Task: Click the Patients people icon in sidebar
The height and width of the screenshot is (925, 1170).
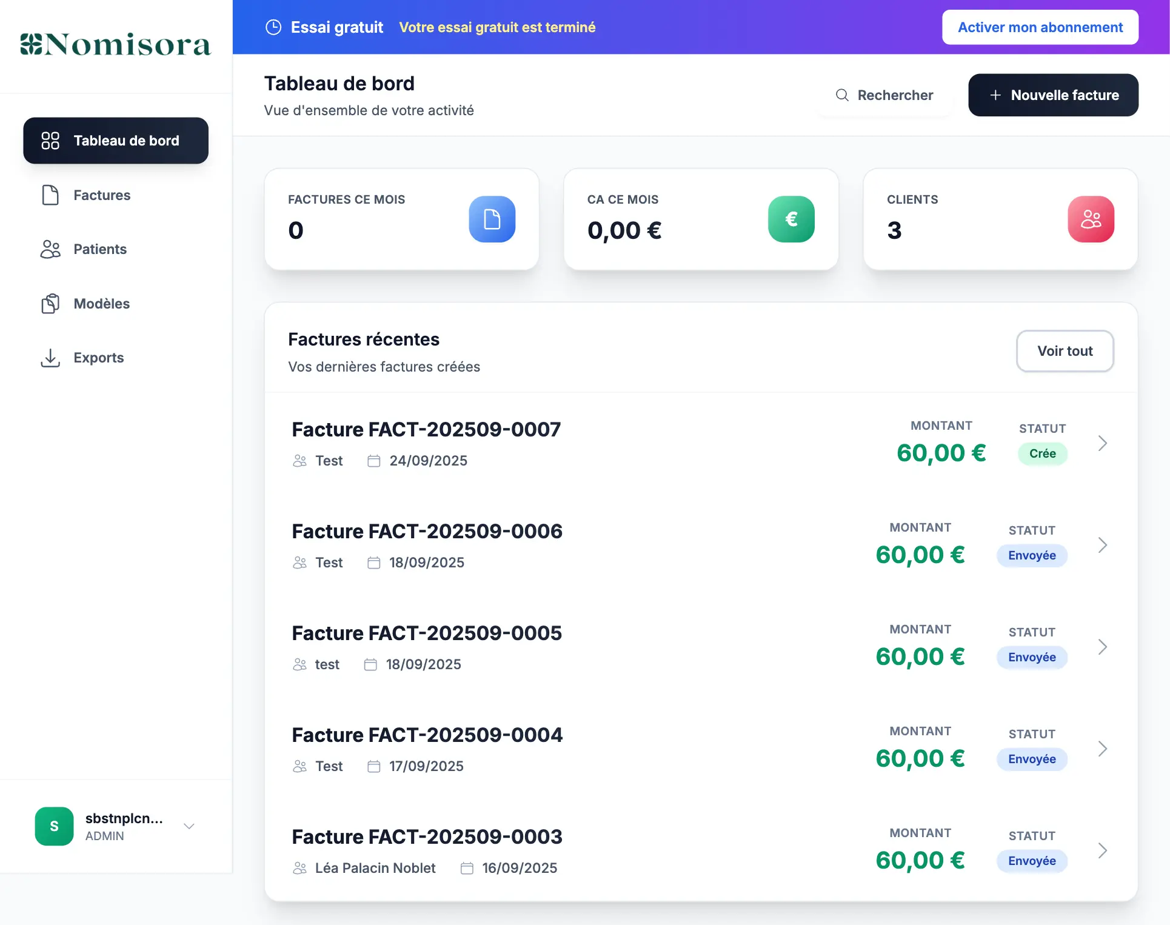Action: (x=50, y=249)
